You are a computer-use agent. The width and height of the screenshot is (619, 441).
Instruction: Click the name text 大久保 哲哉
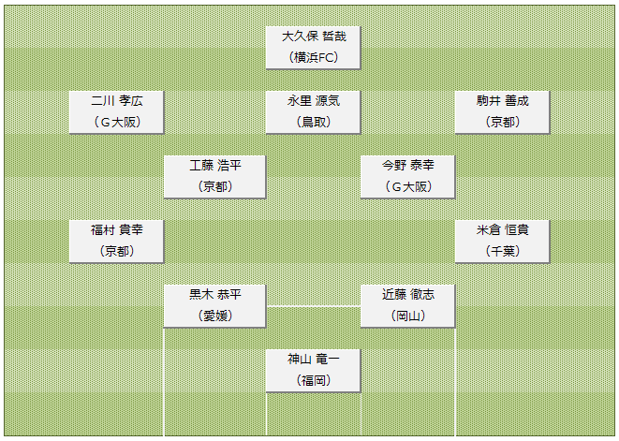click(x=314, y=37)
